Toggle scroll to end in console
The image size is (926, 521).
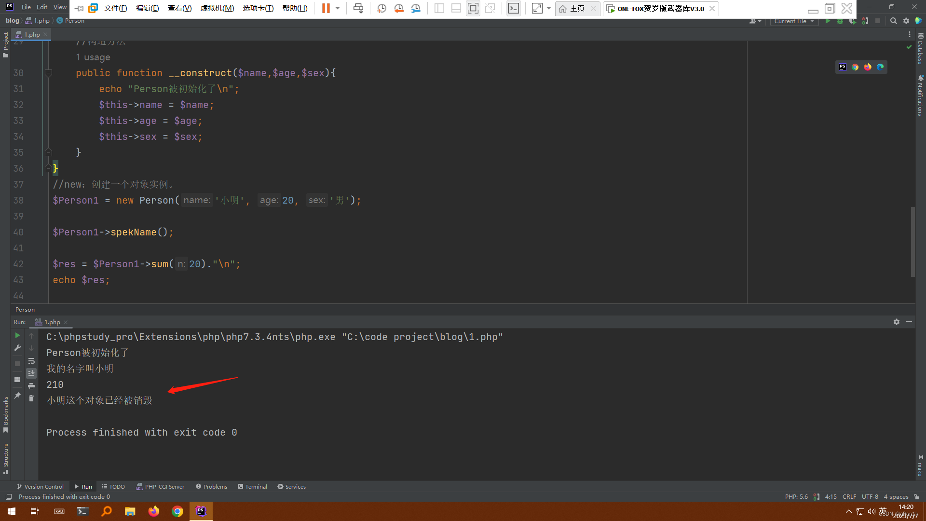tap(31, 373)
